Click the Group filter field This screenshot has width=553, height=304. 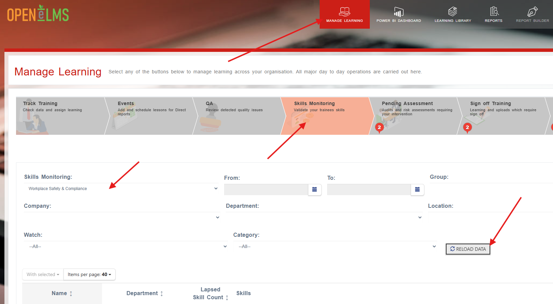491,189
